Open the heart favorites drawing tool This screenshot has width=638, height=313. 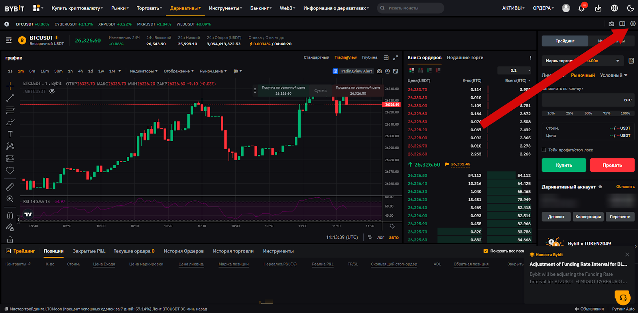coord(10,170)
